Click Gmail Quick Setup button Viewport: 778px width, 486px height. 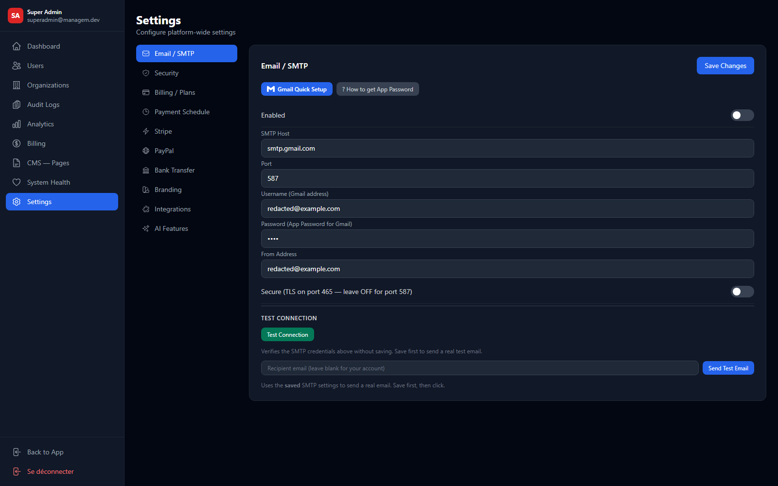click(x=297, y=89)
